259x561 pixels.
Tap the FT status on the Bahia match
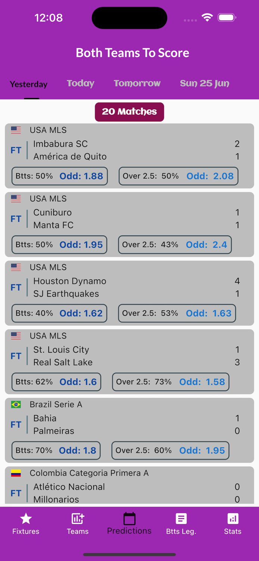tap(16, 424)
